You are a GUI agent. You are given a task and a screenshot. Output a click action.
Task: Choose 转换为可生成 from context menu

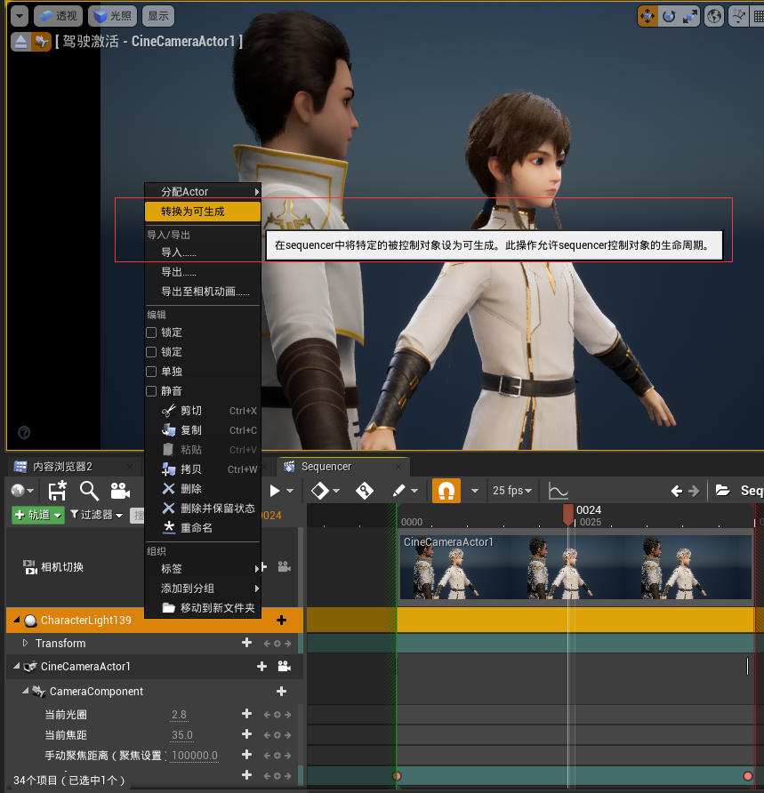click(193, 212)
